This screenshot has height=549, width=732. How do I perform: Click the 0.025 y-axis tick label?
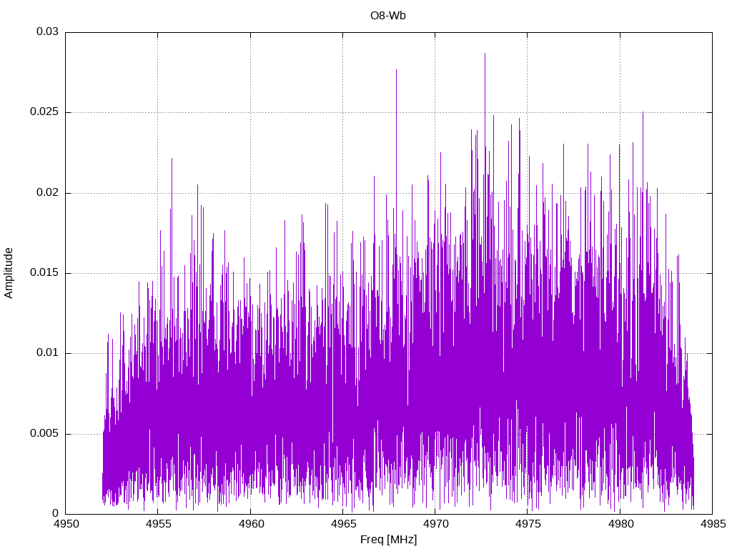[44, 112]
